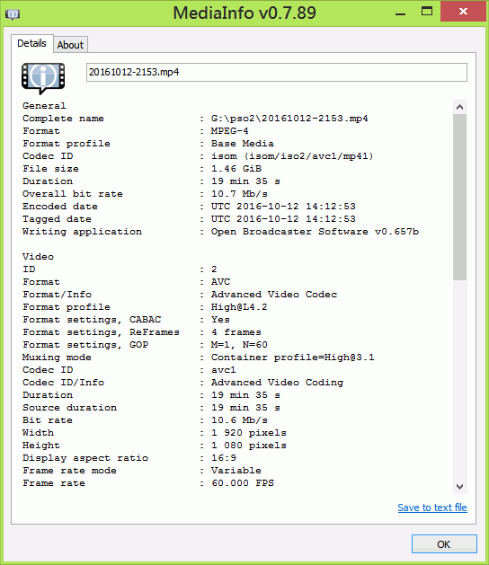Image resolution: width=489 pixels, height=565 pixels.
Task: Click the Complete name path value
Action: 289,119
